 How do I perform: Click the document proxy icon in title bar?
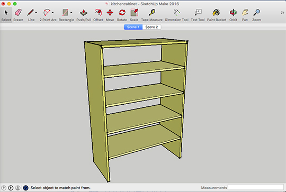pos(107,4)
